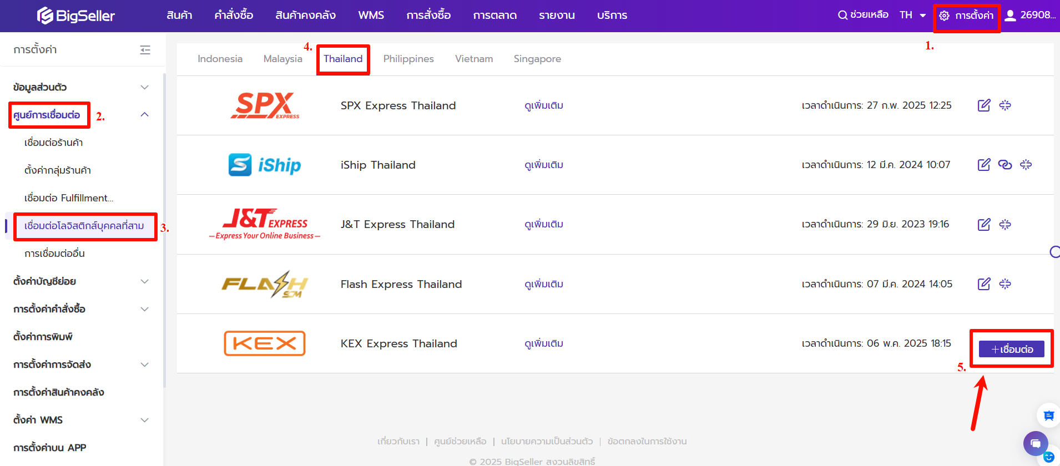Click the KEX logo
Viewport: 1060px width, 466px height.
tap(265, 343)
